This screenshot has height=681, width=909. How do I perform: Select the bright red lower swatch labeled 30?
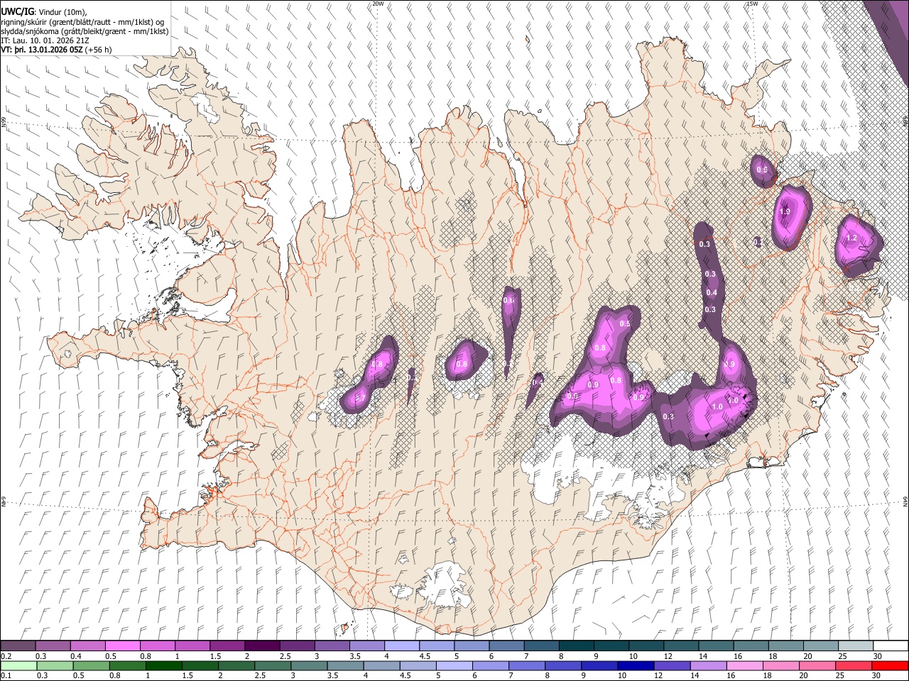889,665
